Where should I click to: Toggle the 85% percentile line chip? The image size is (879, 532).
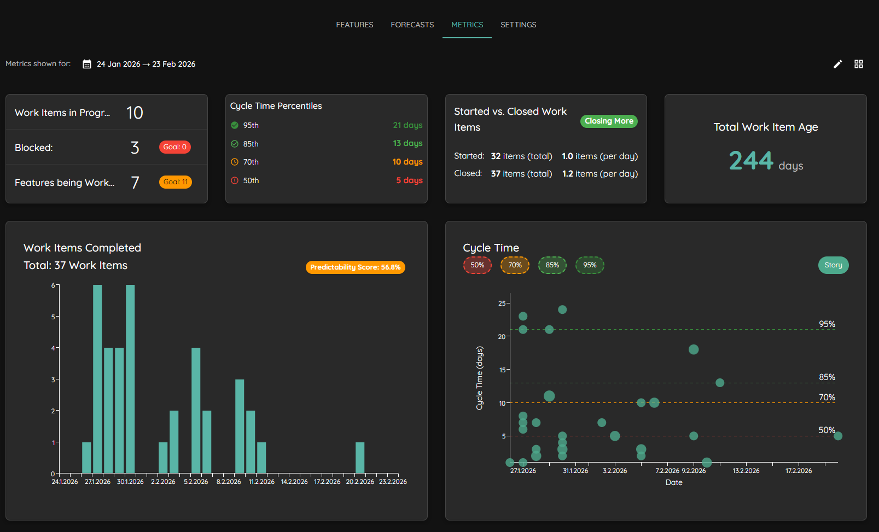click(x=552, y=265)
